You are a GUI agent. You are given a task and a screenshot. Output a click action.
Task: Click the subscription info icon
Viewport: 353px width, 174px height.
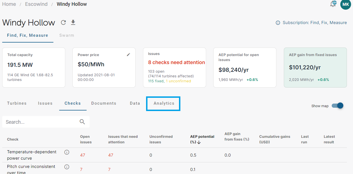pyautogui.click(x=278, y=23)
